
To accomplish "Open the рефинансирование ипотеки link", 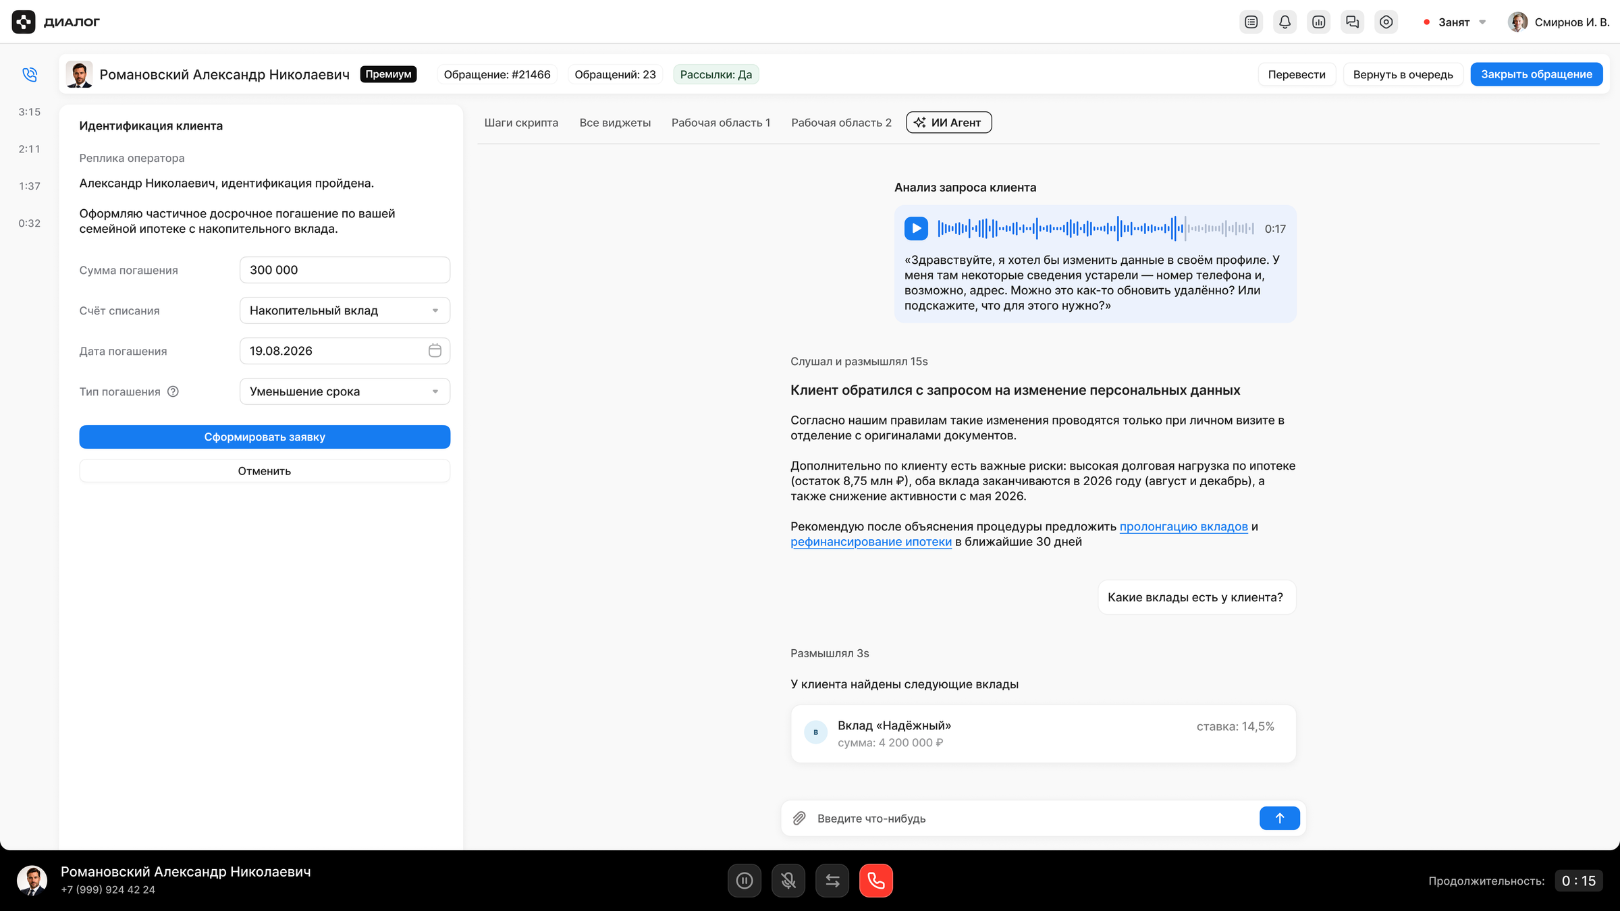I will click(x=871, y=542).
